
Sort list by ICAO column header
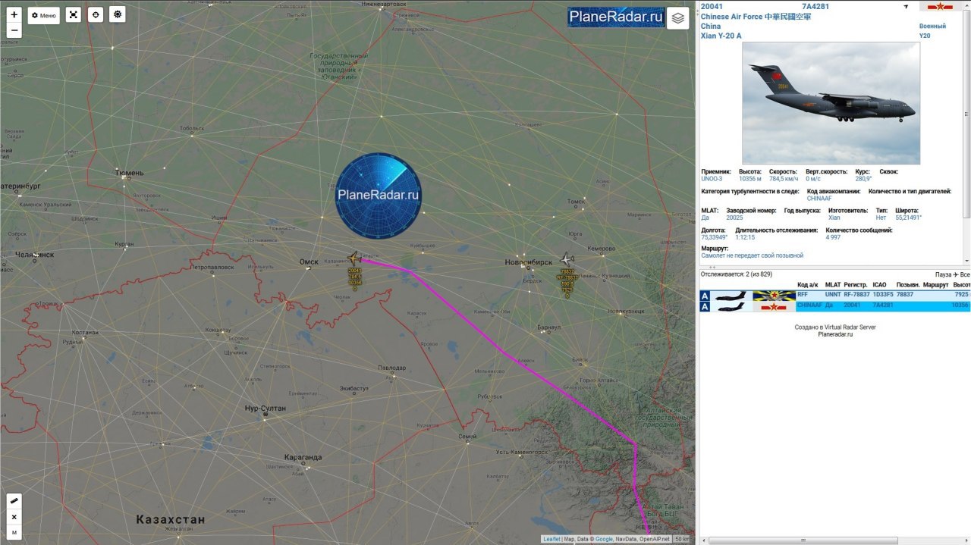(x=879, y=285)
